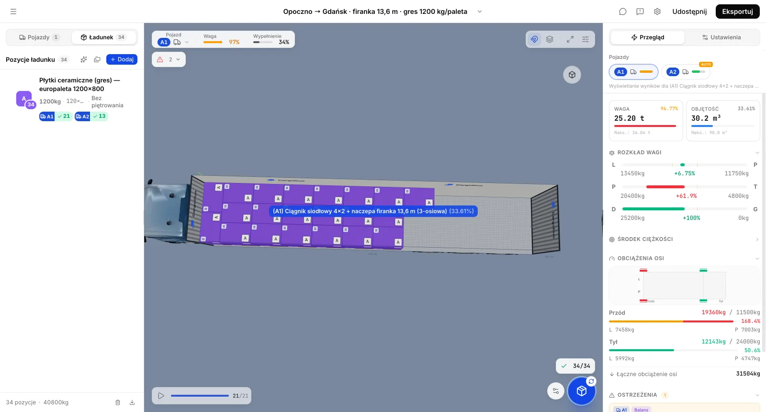Expand the project title dropdown chevron

point(480,11)
